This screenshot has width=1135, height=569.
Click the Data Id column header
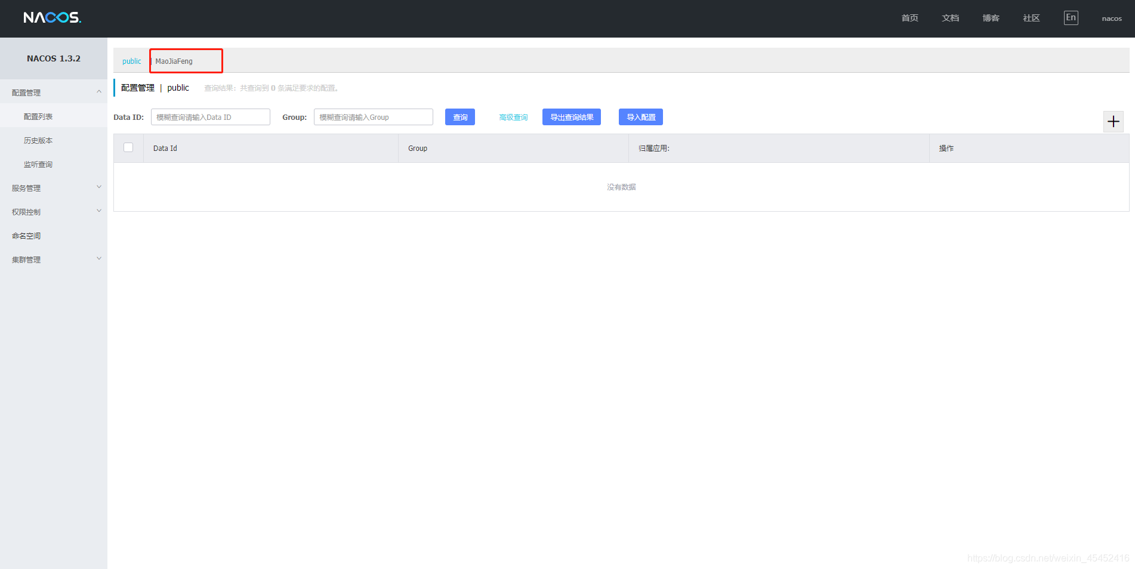(271, 148)
